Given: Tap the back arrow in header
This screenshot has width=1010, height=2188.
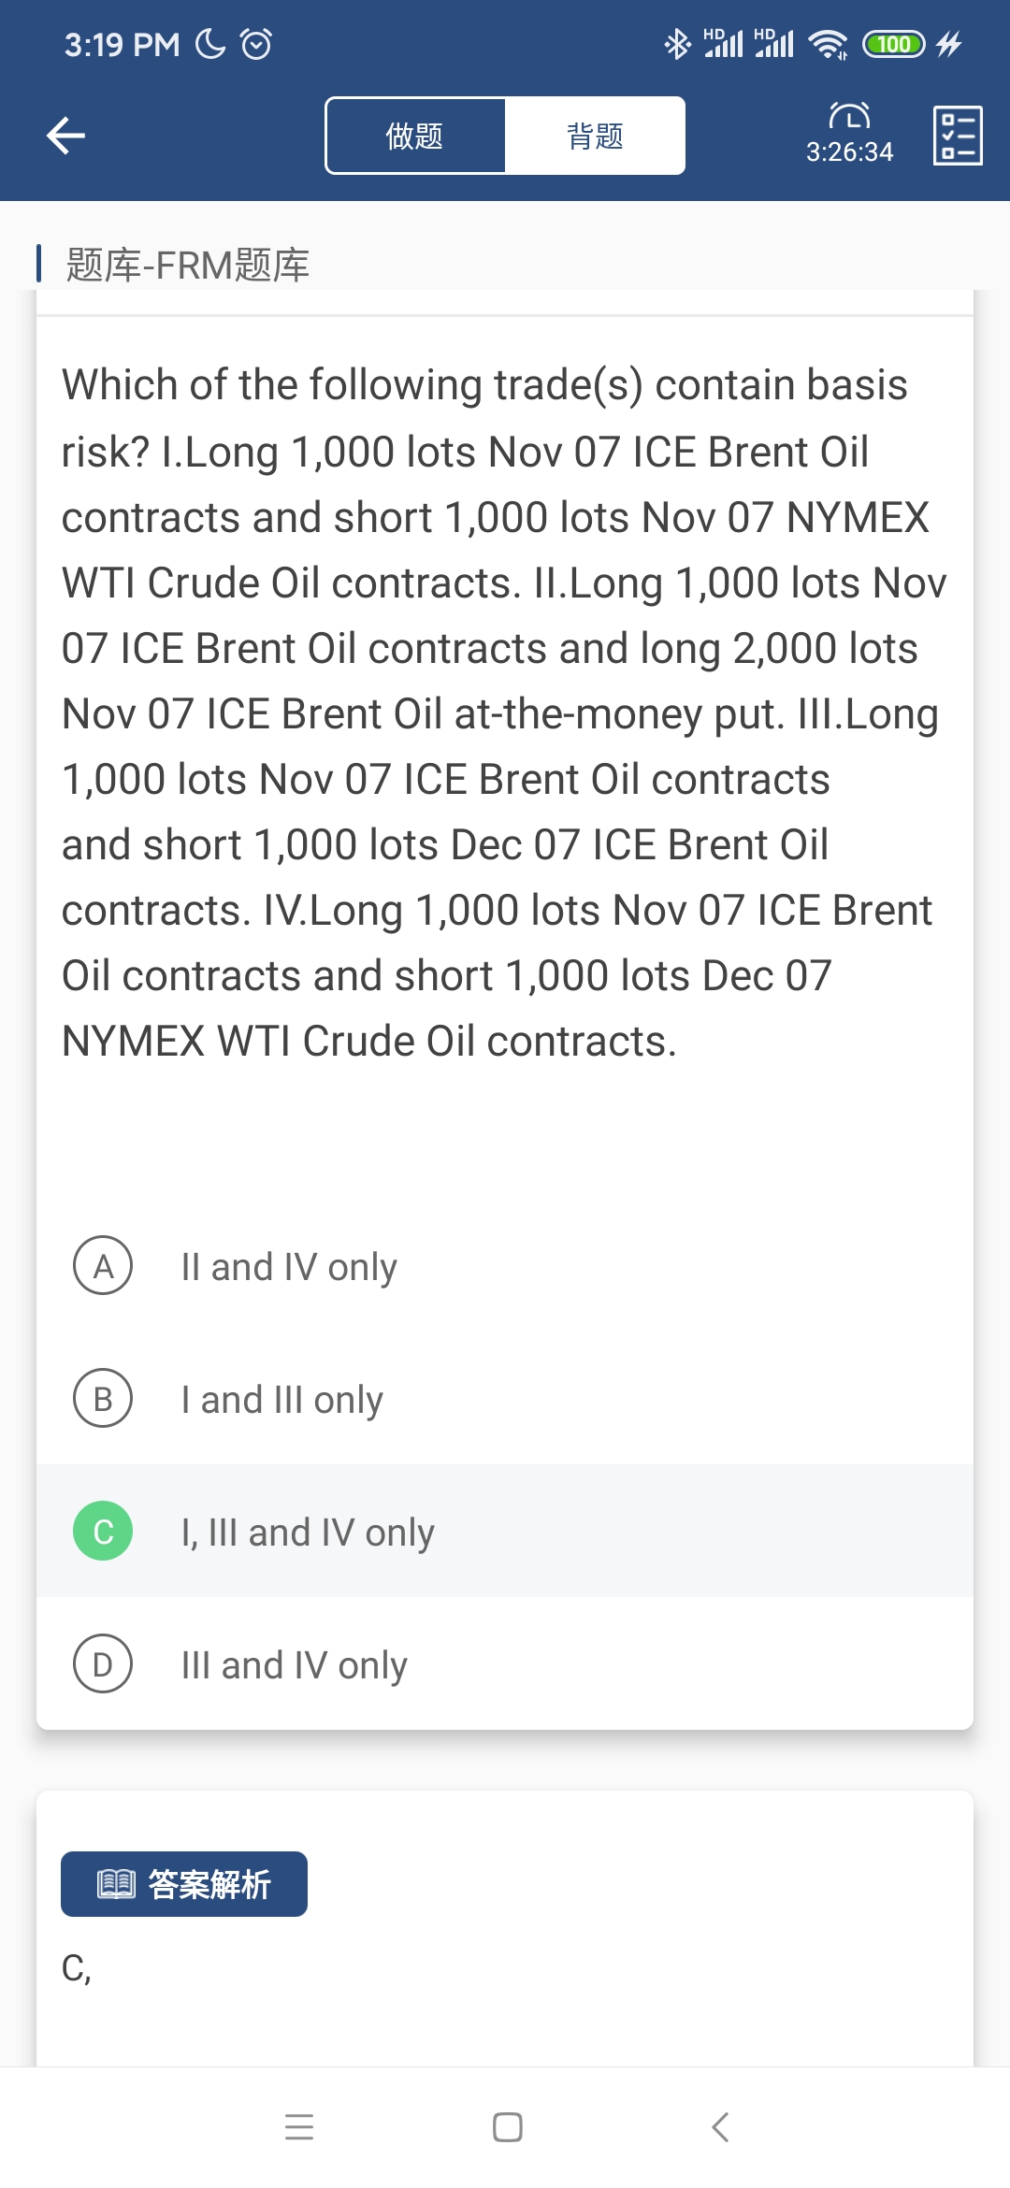Looking at the screenshot, I should [x=65, y=136].
